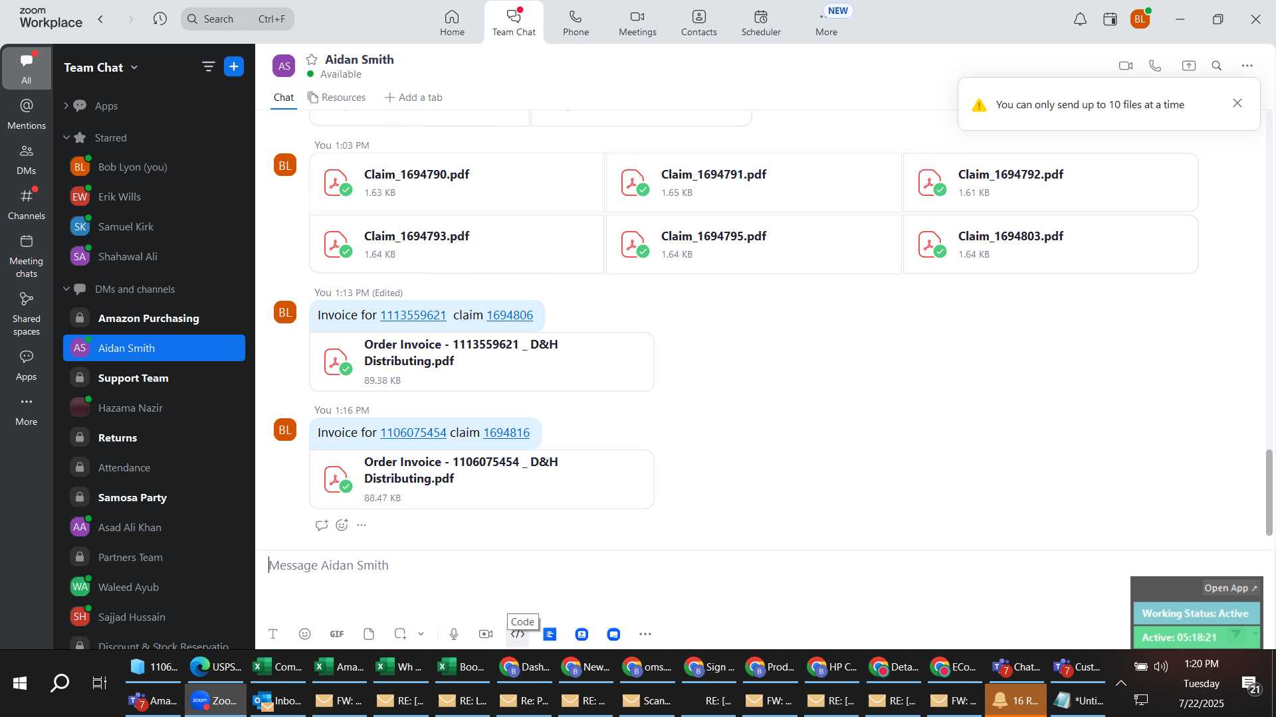Image resolution: width=1276 pixels, height=717 pixels.
Task: Open the GIF picker
Action: (x=337, y=634)
